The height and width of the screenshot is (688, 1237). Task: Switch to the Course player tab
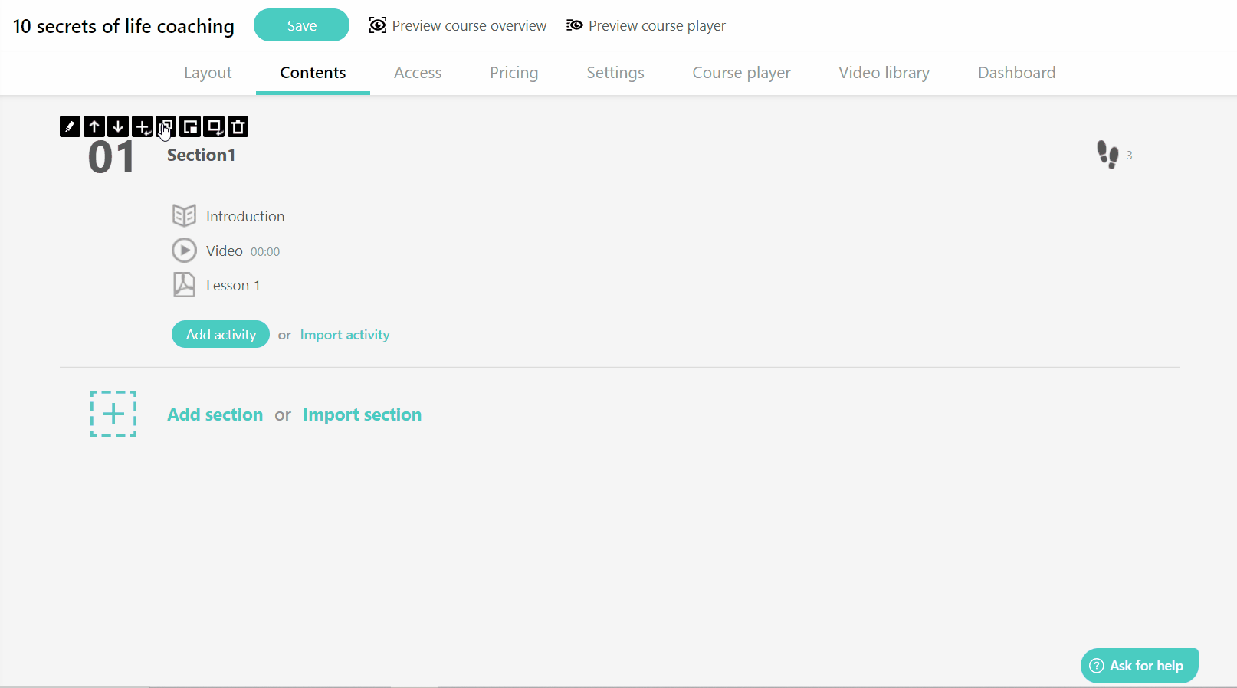point(741,73)
